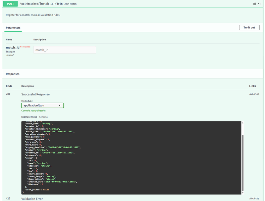Collapse the Join Match operation with the chevron
Screen dimensions: 265x201
(x=259, y=4)
